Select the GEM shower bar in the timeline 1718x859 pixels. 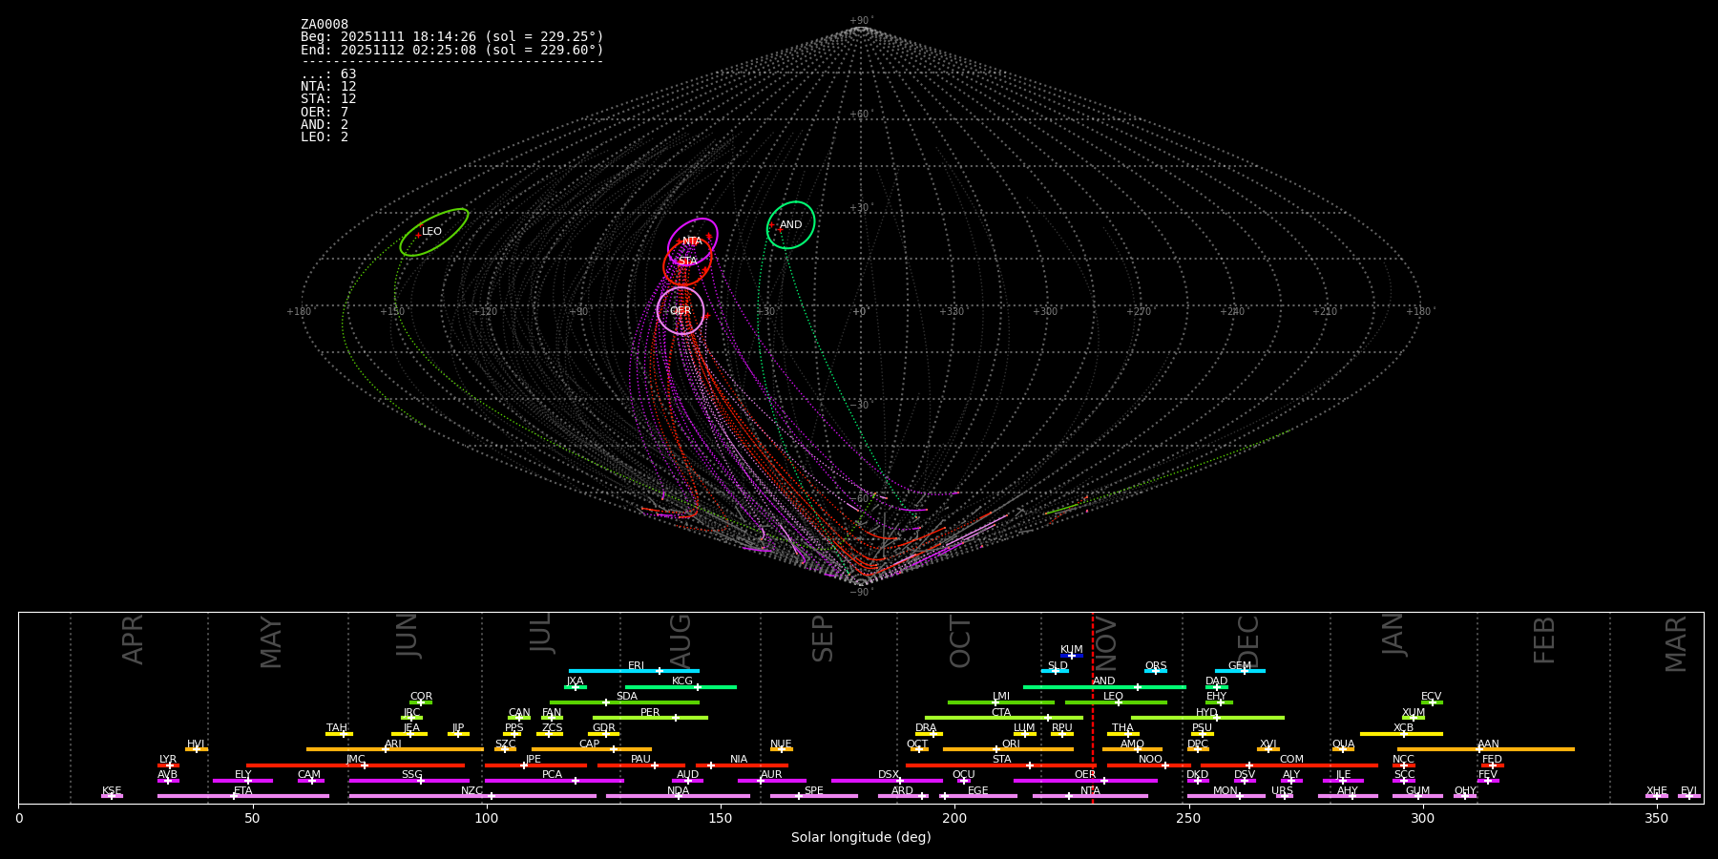click(x=1239, y=671)
